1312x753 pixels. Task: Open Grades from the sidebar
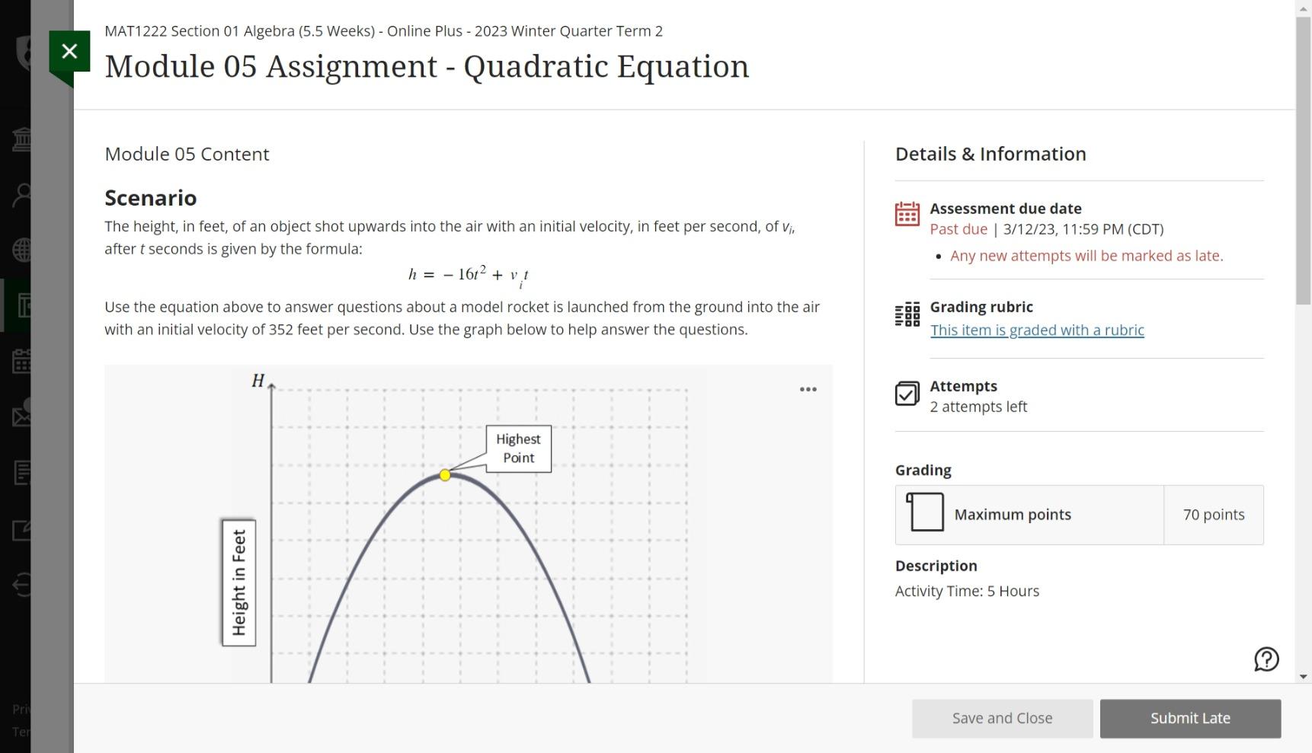[23, 473]
